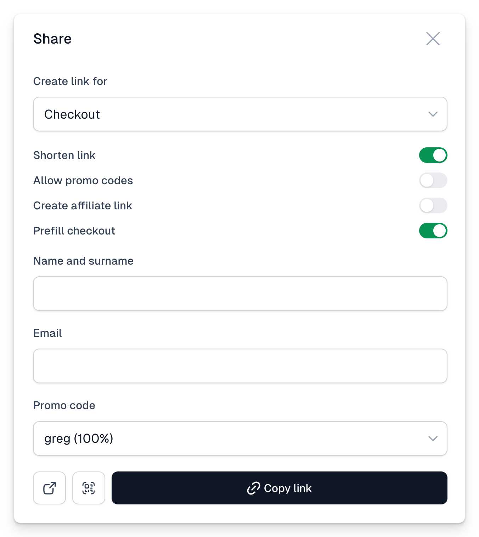The width and height of the screenshot is (479, 537).
Task: Close the Share dialog with X icon
Action: pyautogui.click(x=433, y=39)
